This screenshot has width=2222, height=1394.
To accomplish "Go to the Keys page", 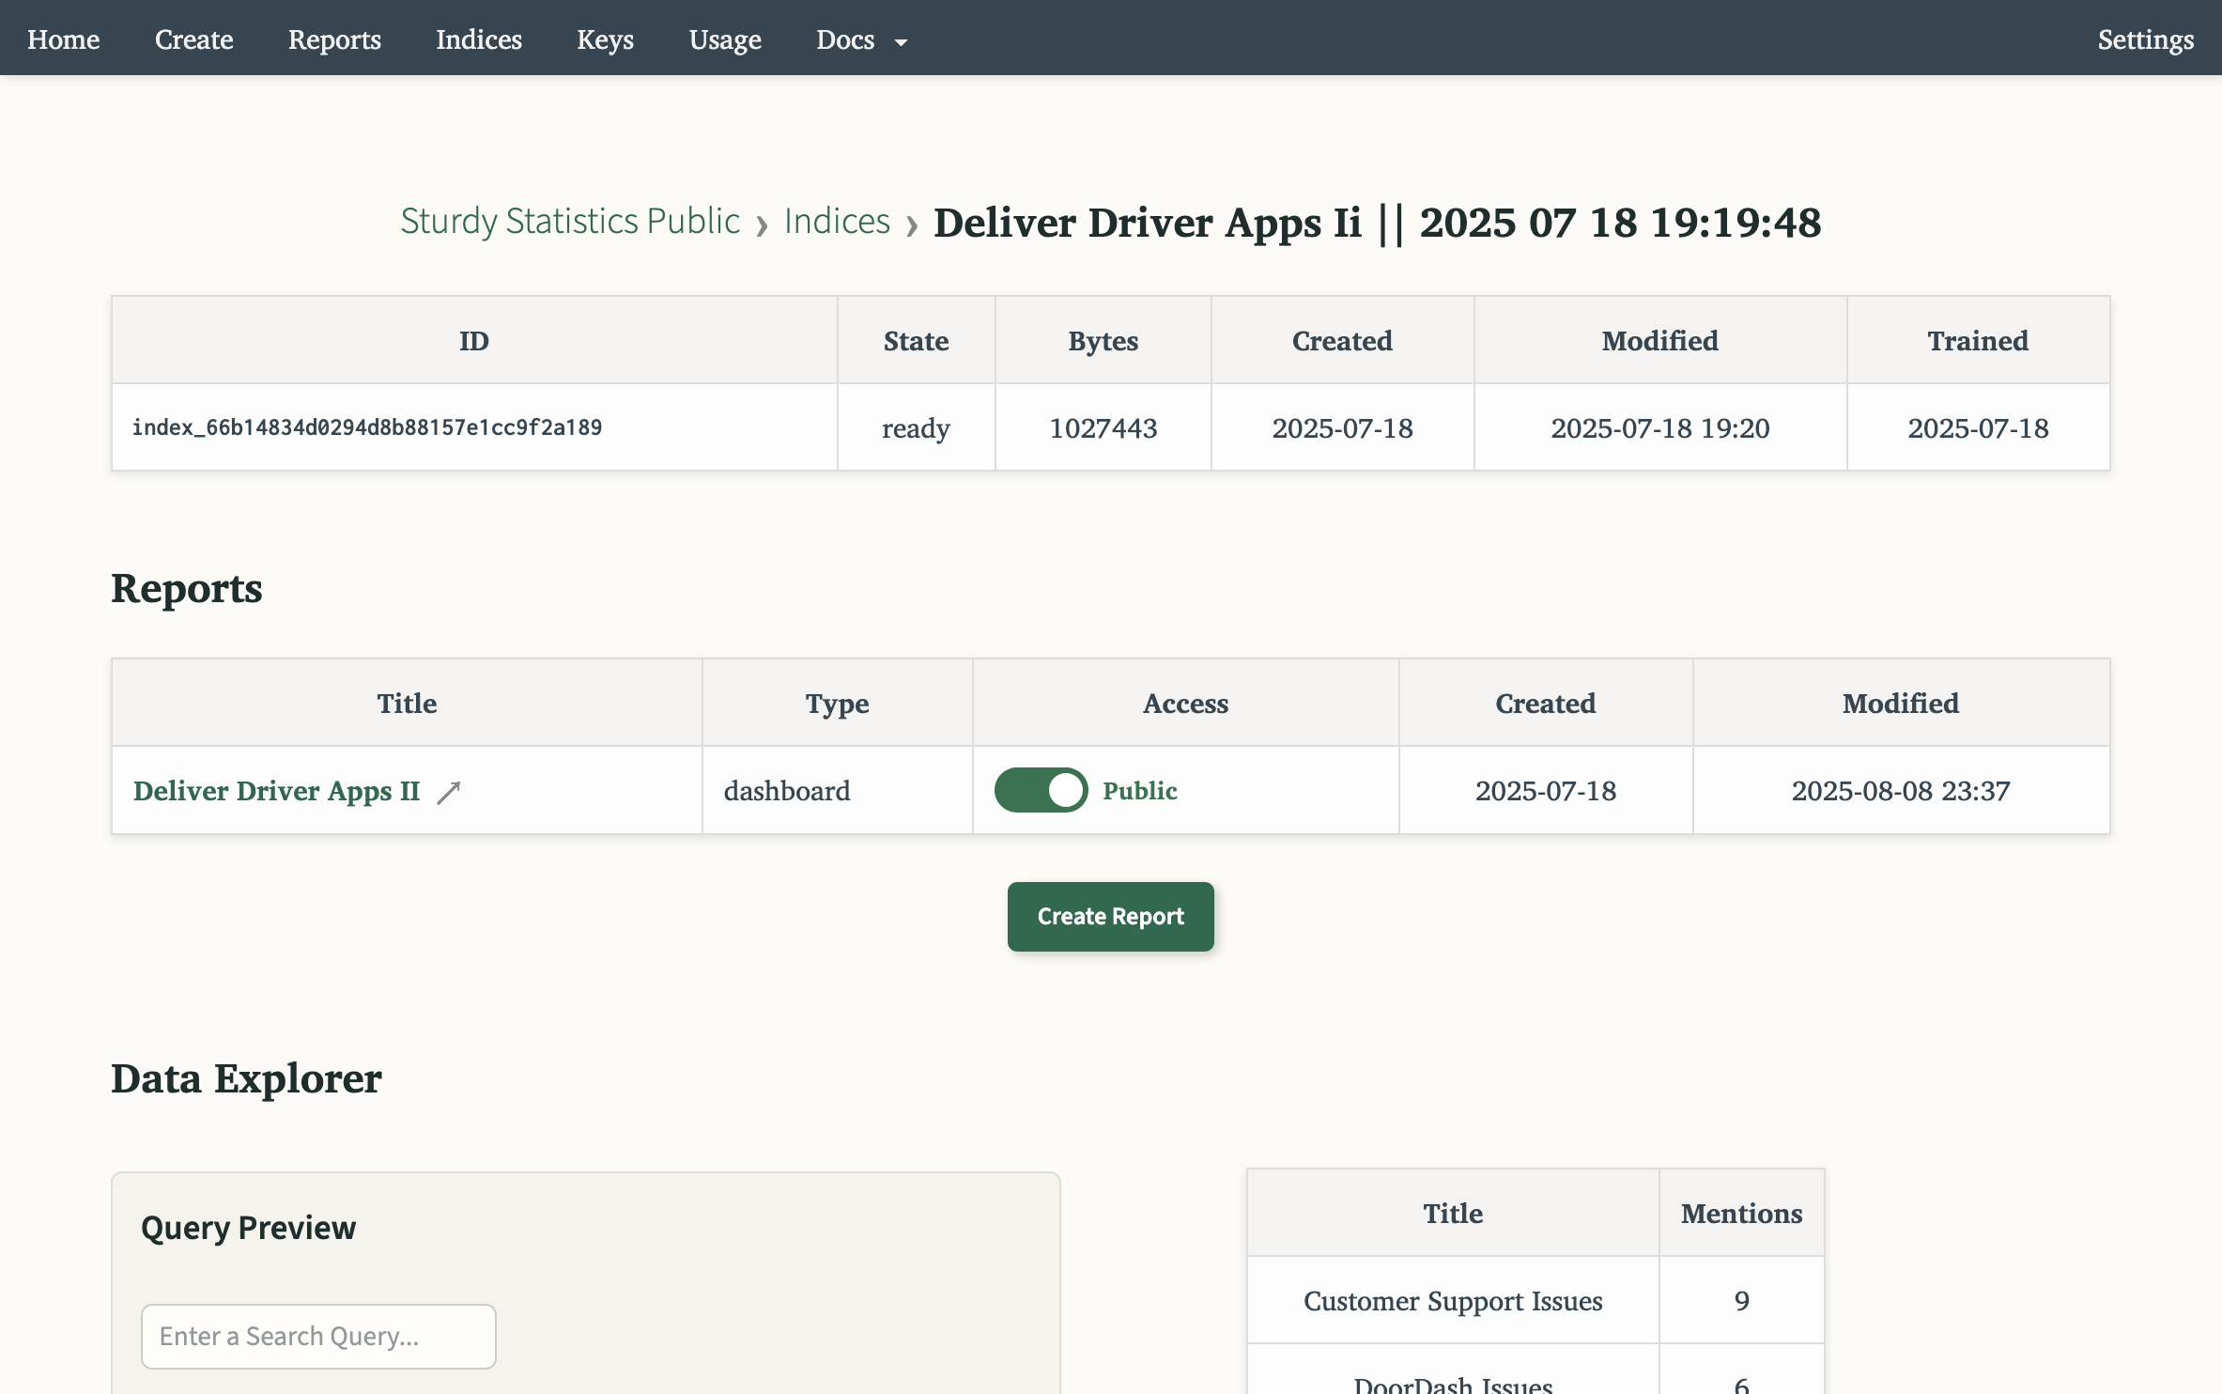I will click(605, 39).
